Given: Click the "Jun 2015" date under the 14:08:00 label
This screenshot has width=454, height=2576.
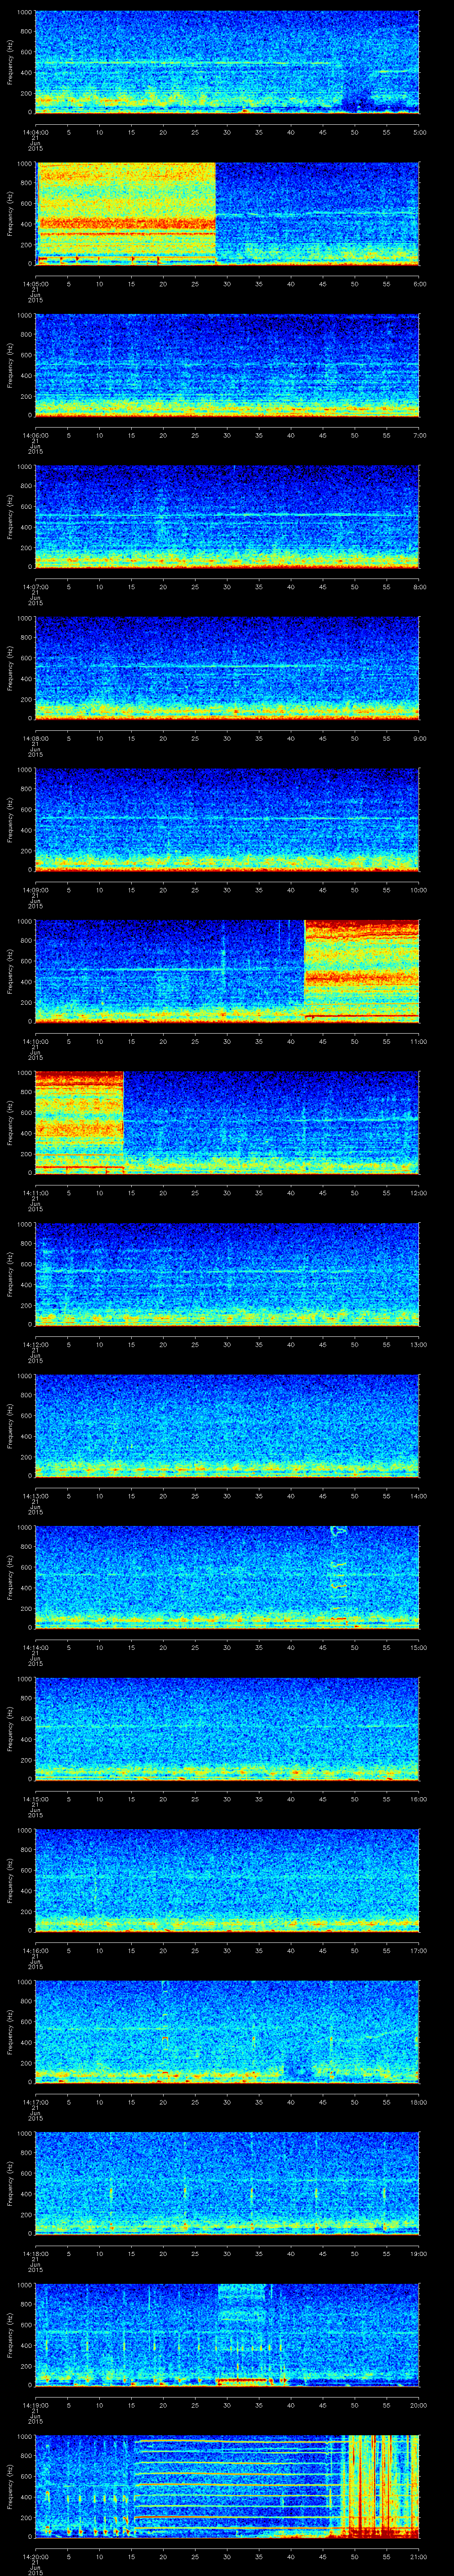Looking at the screenshot, I should [35, 753].
